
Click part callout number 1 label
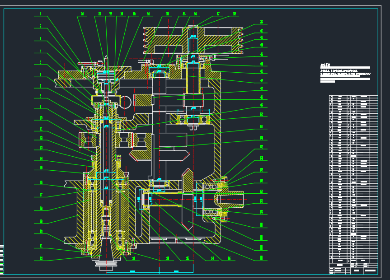40,14
